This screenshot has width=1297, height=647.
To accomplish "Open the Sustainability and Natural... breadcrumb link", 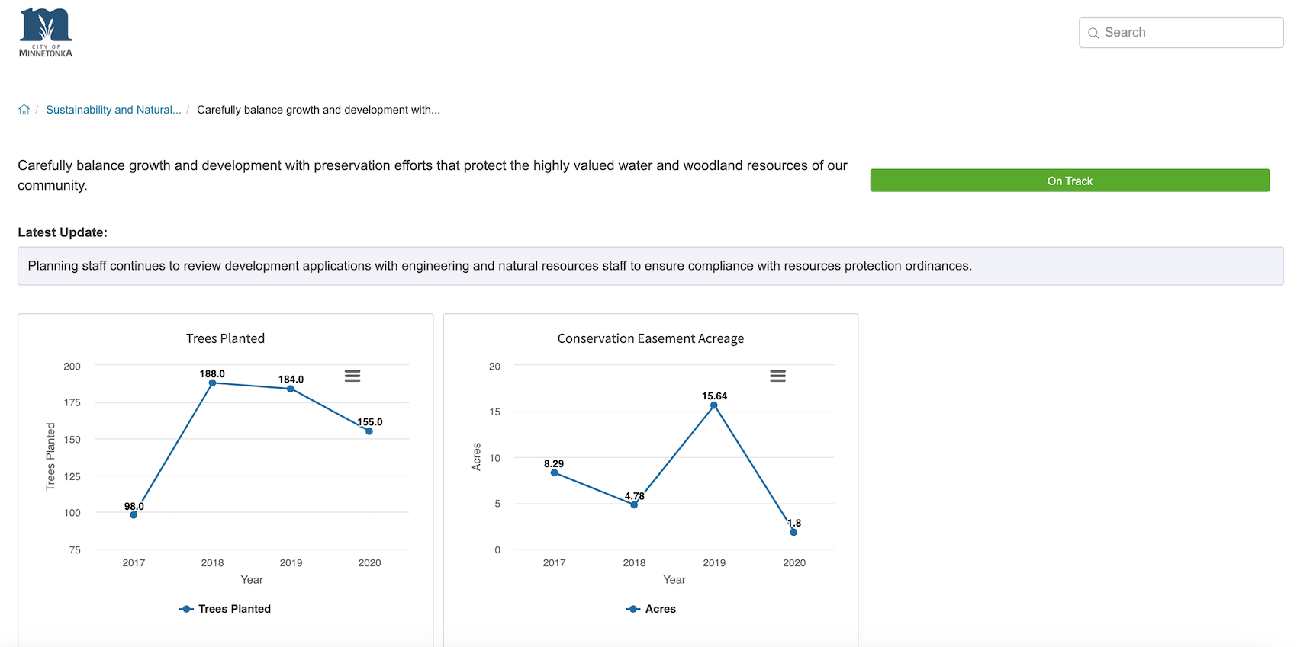I will [114, 110].
